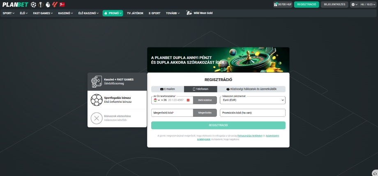Click the PLANBET roulette promo banner
The image size is (378, 176).
point(218,60)
